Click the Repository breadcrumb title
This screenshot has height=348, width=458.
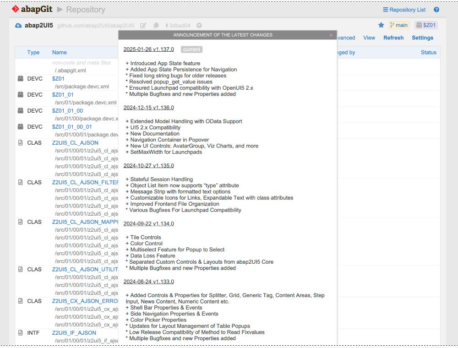(x=86, y=10)
